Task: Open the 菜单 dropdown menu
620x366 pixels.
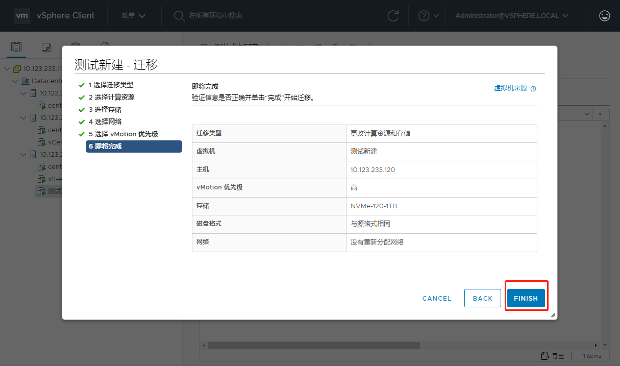Action: coord(133,15)
